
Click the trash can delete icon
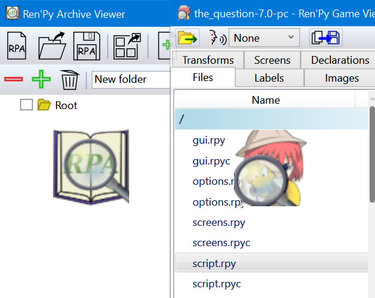70,79
